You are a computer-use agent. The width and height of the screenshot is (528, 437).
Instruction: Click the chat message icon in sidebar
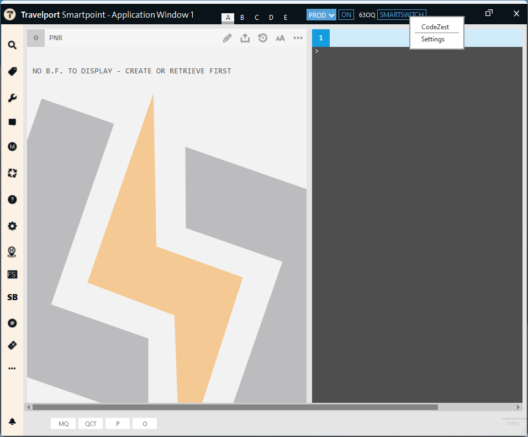click(x=12, y=122)
